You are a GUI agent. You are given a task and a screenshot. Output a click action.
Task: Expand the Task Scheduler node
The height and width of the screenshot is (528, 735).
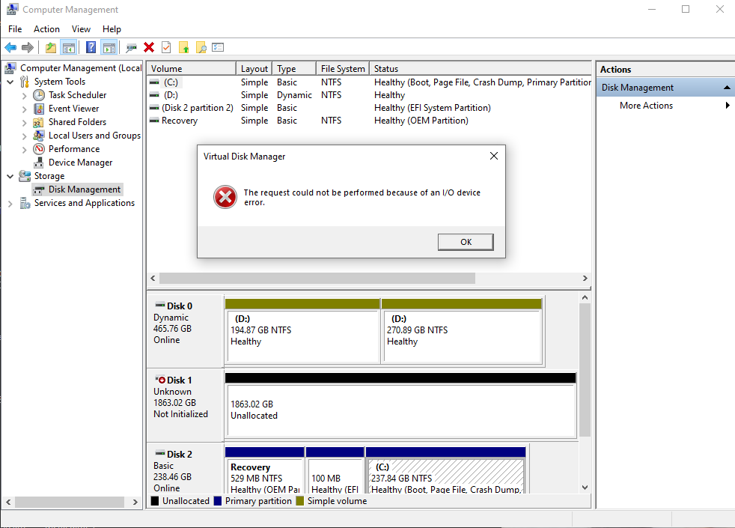[x=25, y=96]
